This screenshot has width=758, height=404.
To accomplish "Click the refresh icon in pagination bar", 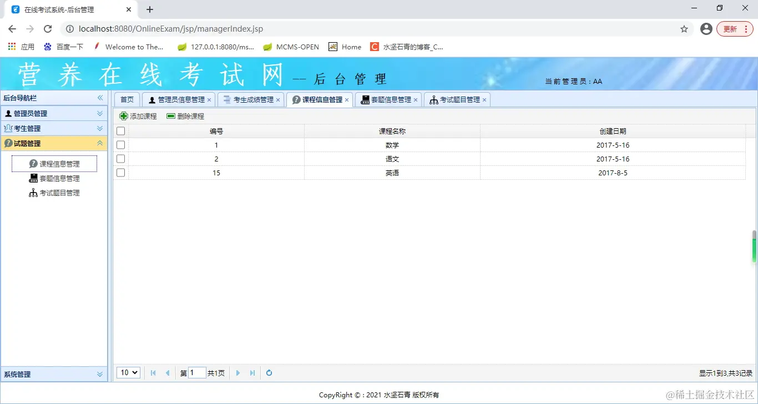I will 269,372.
